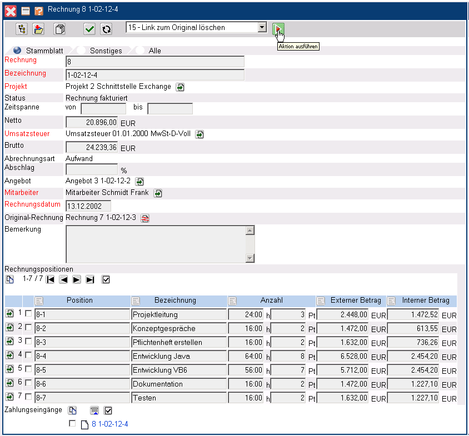Open the action dropdown '15 - Link zum Original löschen'
The width and height of the screenshot is (469, 436).
262,28
